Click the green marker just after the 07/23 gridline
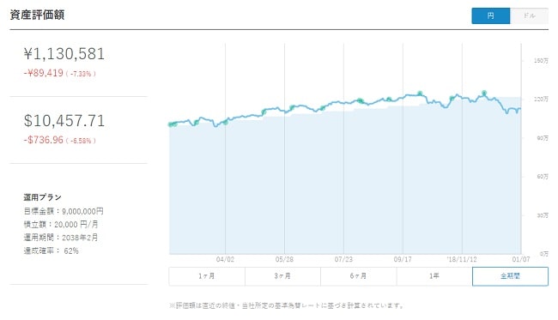This screenshot has height=320, width=558. pyautogui.click(x=360, y=100)
